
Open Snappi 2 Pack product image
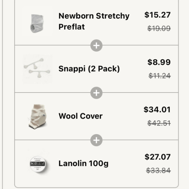click(37, 69)
